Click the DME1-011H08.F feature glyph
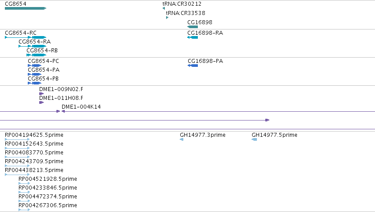Viewport: 375px width, 212px height. 41,102
